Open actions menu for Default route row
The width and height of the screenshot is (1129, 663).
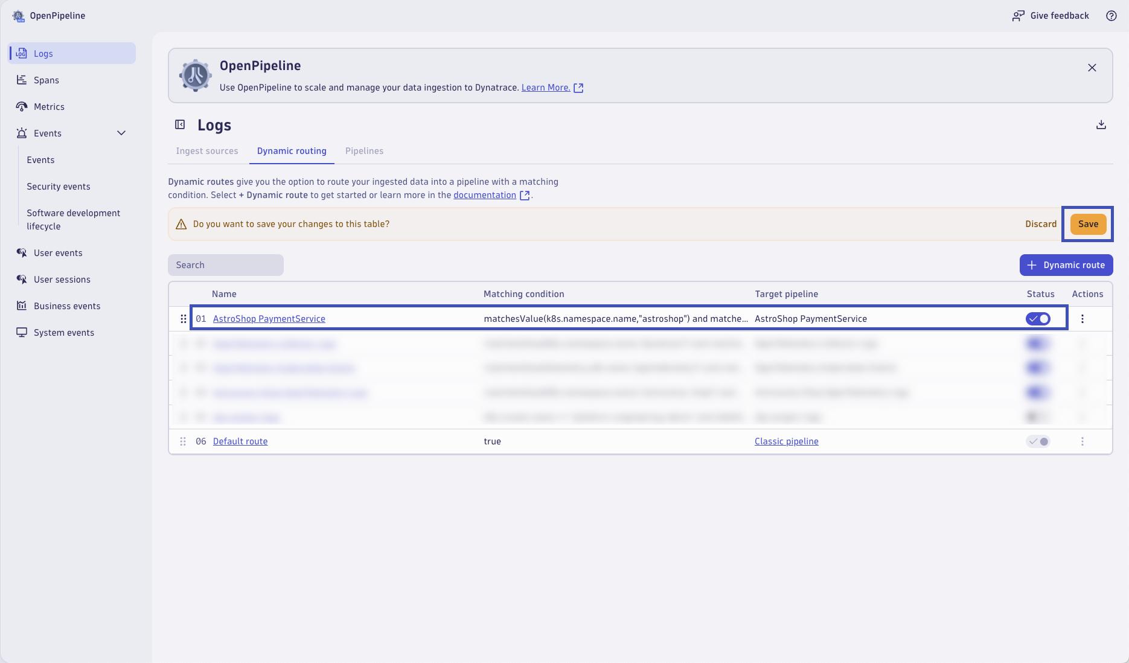[1082, 441]
